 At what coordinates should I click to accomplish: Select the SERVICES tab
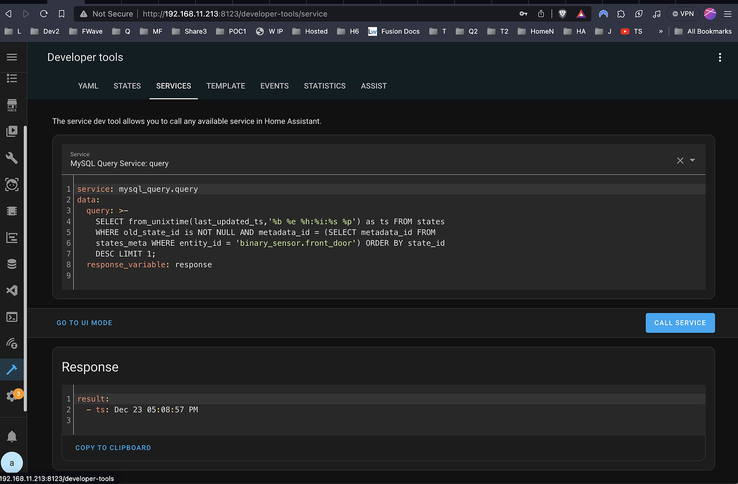[x=173, y=86]
